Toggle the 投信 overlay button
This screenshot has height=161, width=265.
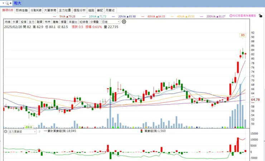tap(24, 22)
